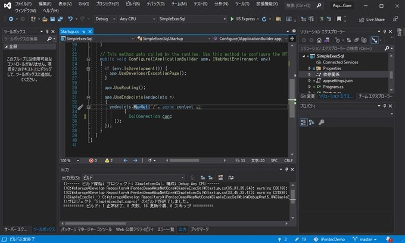Open the 編集(E) menu
This screenshot has height=243, width=405.
[x=45, y=4]
